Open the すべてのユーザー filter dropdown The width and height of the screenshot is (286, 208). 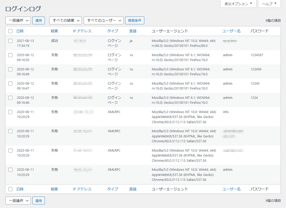104,20
